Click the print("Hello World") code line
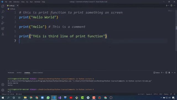The height and width of the screenshot is (100, 177). (38, 17)
